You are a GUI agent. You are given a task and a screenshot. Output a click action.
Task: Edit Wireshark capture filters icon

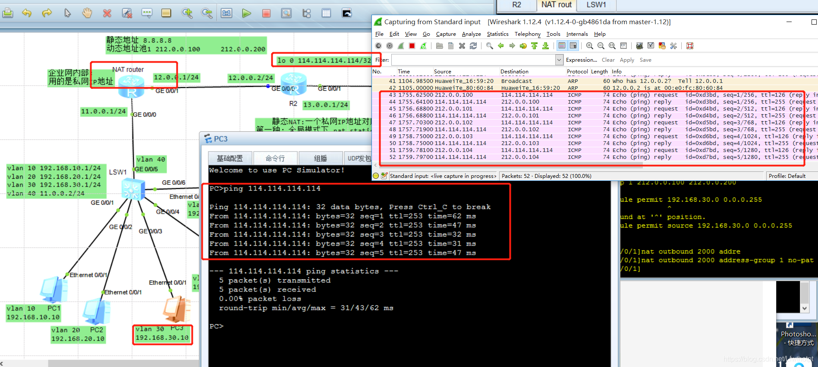(x=639, y=46)
